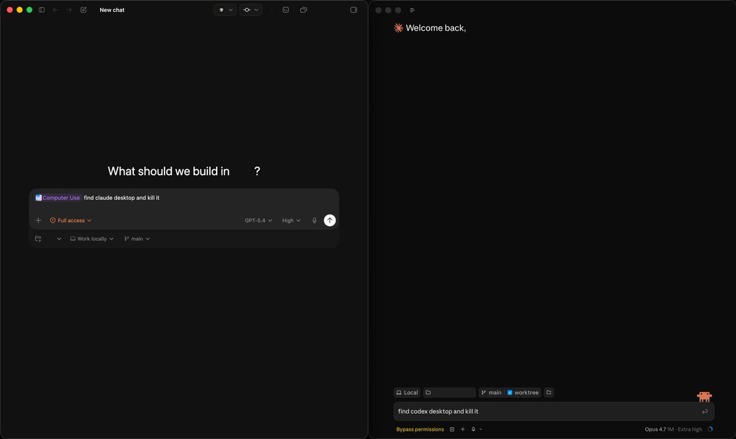Go forward using the right arrow icon
The width and height of the screenshot is (736, 439).
tap(69, 10)
